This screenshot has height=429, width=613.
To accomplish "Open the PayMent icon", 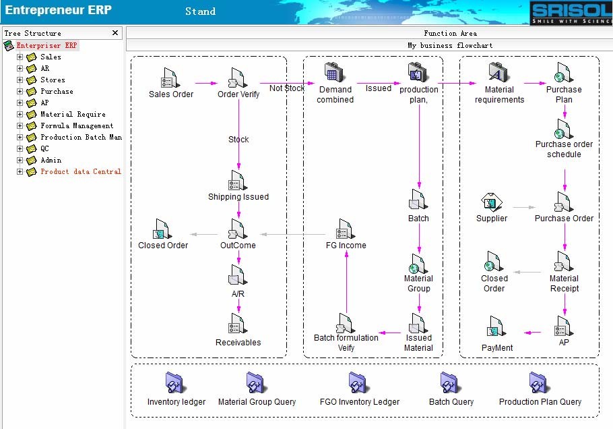I will coord(496,326).
